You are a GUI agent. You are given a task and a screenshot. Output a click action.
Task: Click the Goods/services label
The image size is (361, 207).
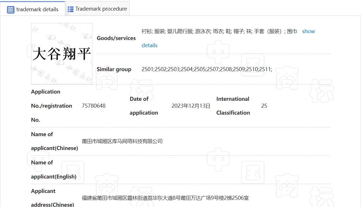click(116, 38)
